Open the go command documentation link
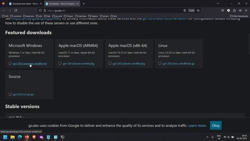The height and width of the screenshot is (141, 250). click(165, 18)
